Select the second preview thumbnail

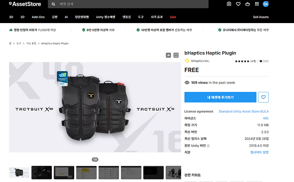coord(42,172)
